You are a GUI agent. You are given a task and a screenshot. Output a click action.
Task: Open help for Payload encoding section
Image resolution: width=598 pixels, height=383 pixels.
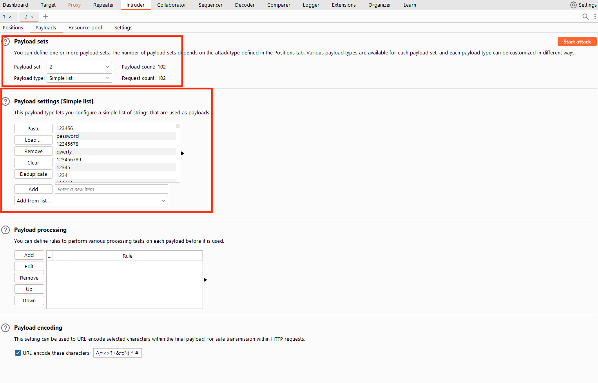[x=5, y=327]
